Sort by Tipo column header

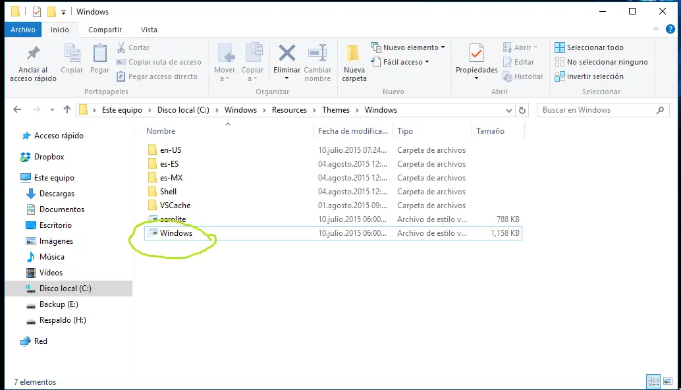[x=405, y=130]
